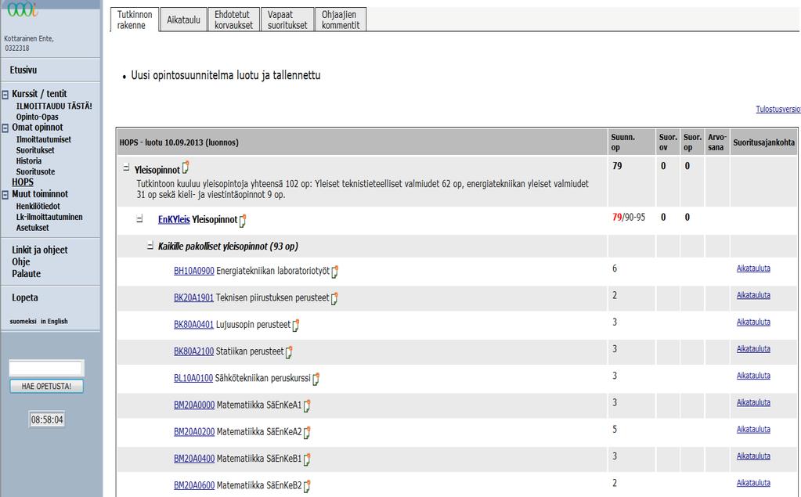801x497 pixels.
Task: Collapse Kurssit / tentit sidebar menu
Action: click(5, 95)
